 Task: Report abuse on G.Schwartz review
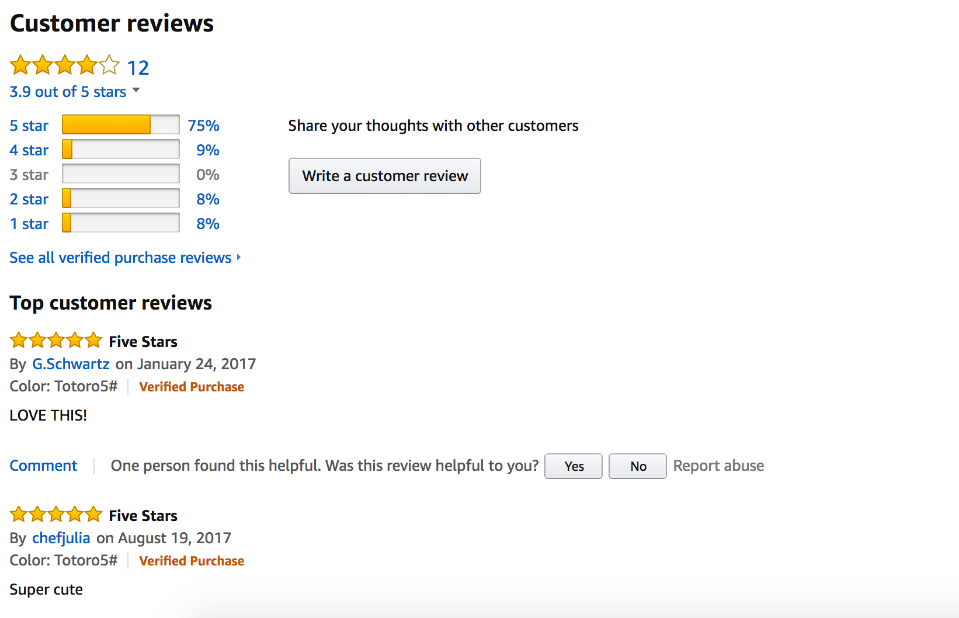coord(718,466)
